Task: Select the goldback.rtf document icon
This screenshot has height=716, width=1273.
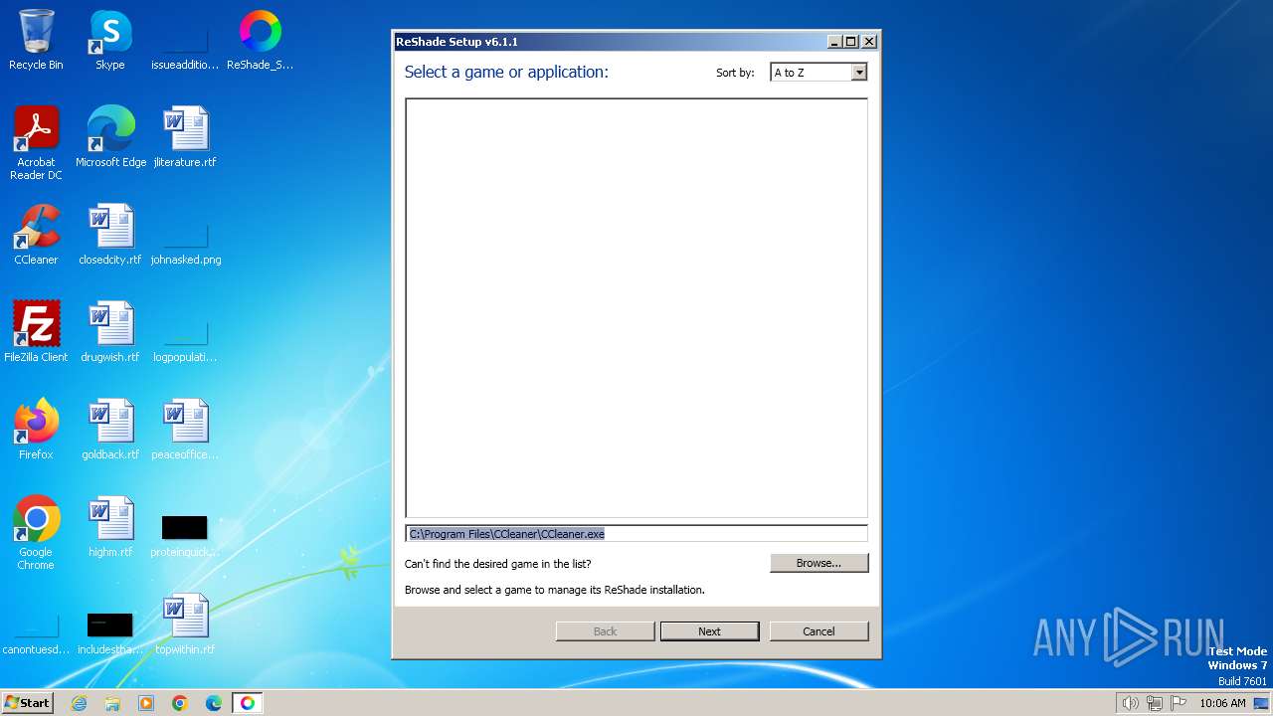Action: [110, 430]
